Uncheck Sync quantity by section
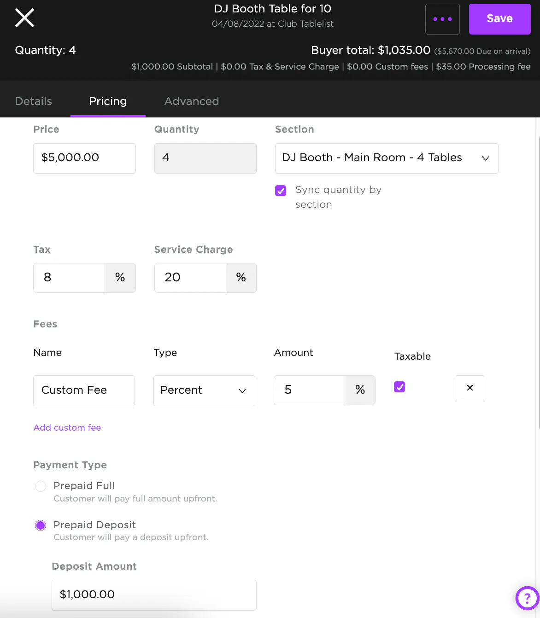The height and width of the screenshot is (618, 540). (281, 191)
